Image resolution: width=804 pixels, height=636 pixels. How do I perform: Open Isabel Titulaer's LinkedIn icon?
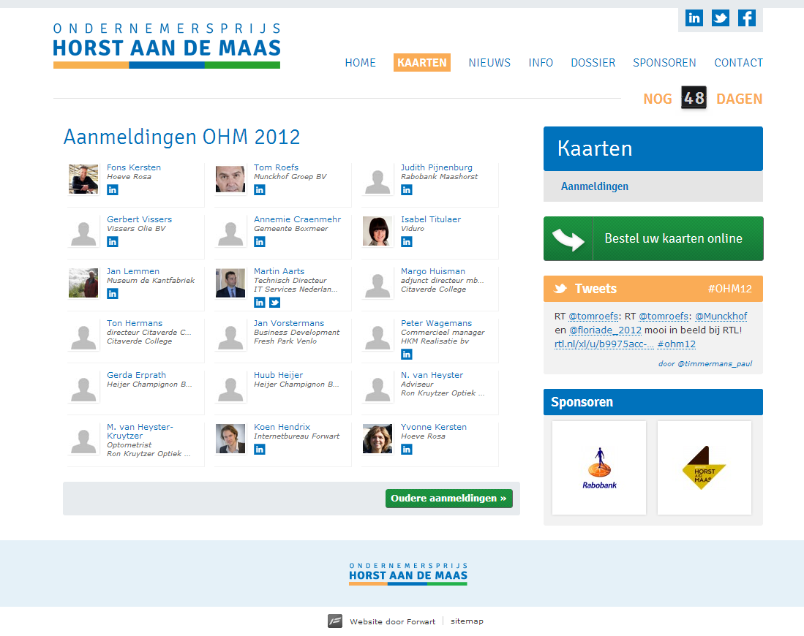[407, 242]
